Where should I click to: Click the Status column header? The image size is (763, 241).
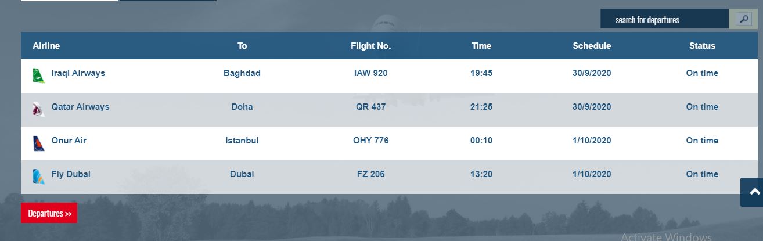tap(702, 46)
